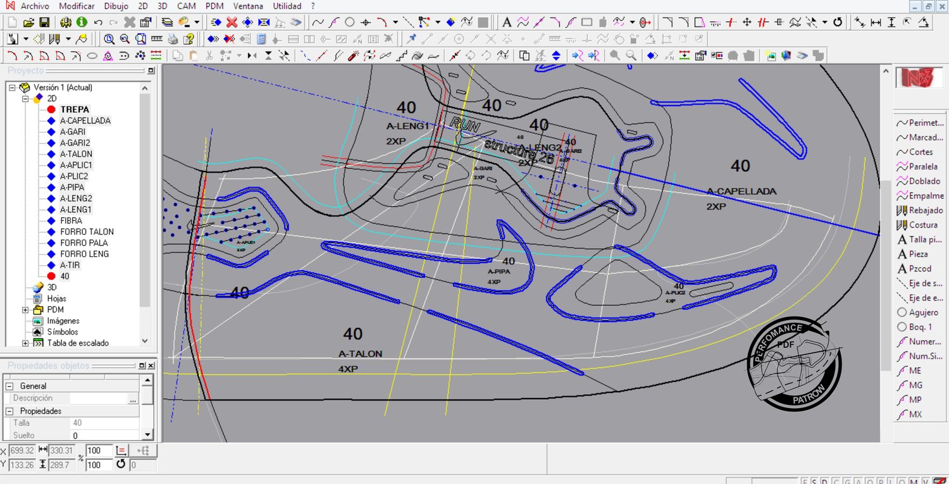Open the dropdown arrow beside the palette icon

[x=197, y=22]
